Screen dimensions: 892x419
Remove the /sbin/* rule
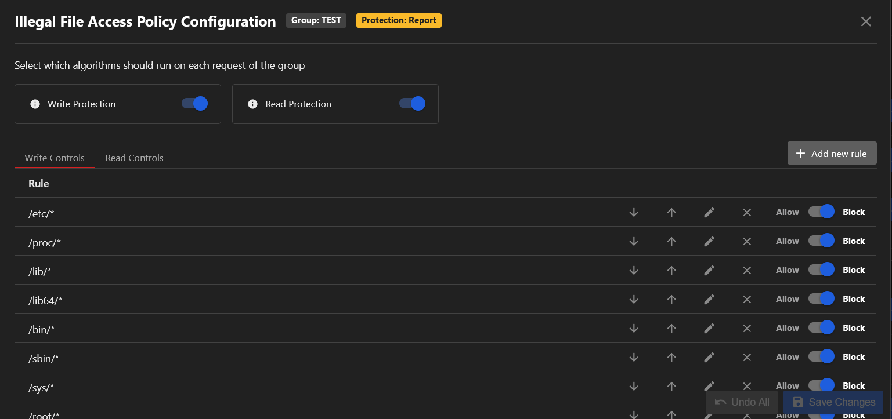[x=747, y=357]
